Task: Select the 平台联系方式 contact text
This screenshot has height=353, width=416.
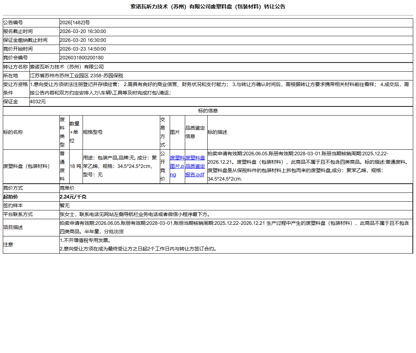Action: pos(134,214)
